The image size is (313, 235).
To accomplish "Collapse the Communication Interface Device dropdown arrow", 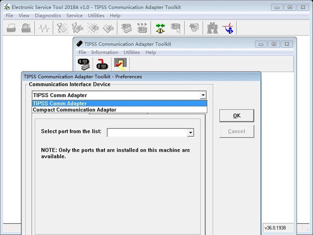I will [x=203, y=95].
